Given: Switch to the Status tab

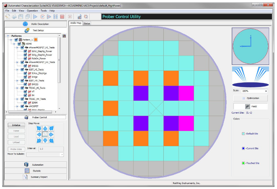Looking at the screenshot, I should point(87,23).
